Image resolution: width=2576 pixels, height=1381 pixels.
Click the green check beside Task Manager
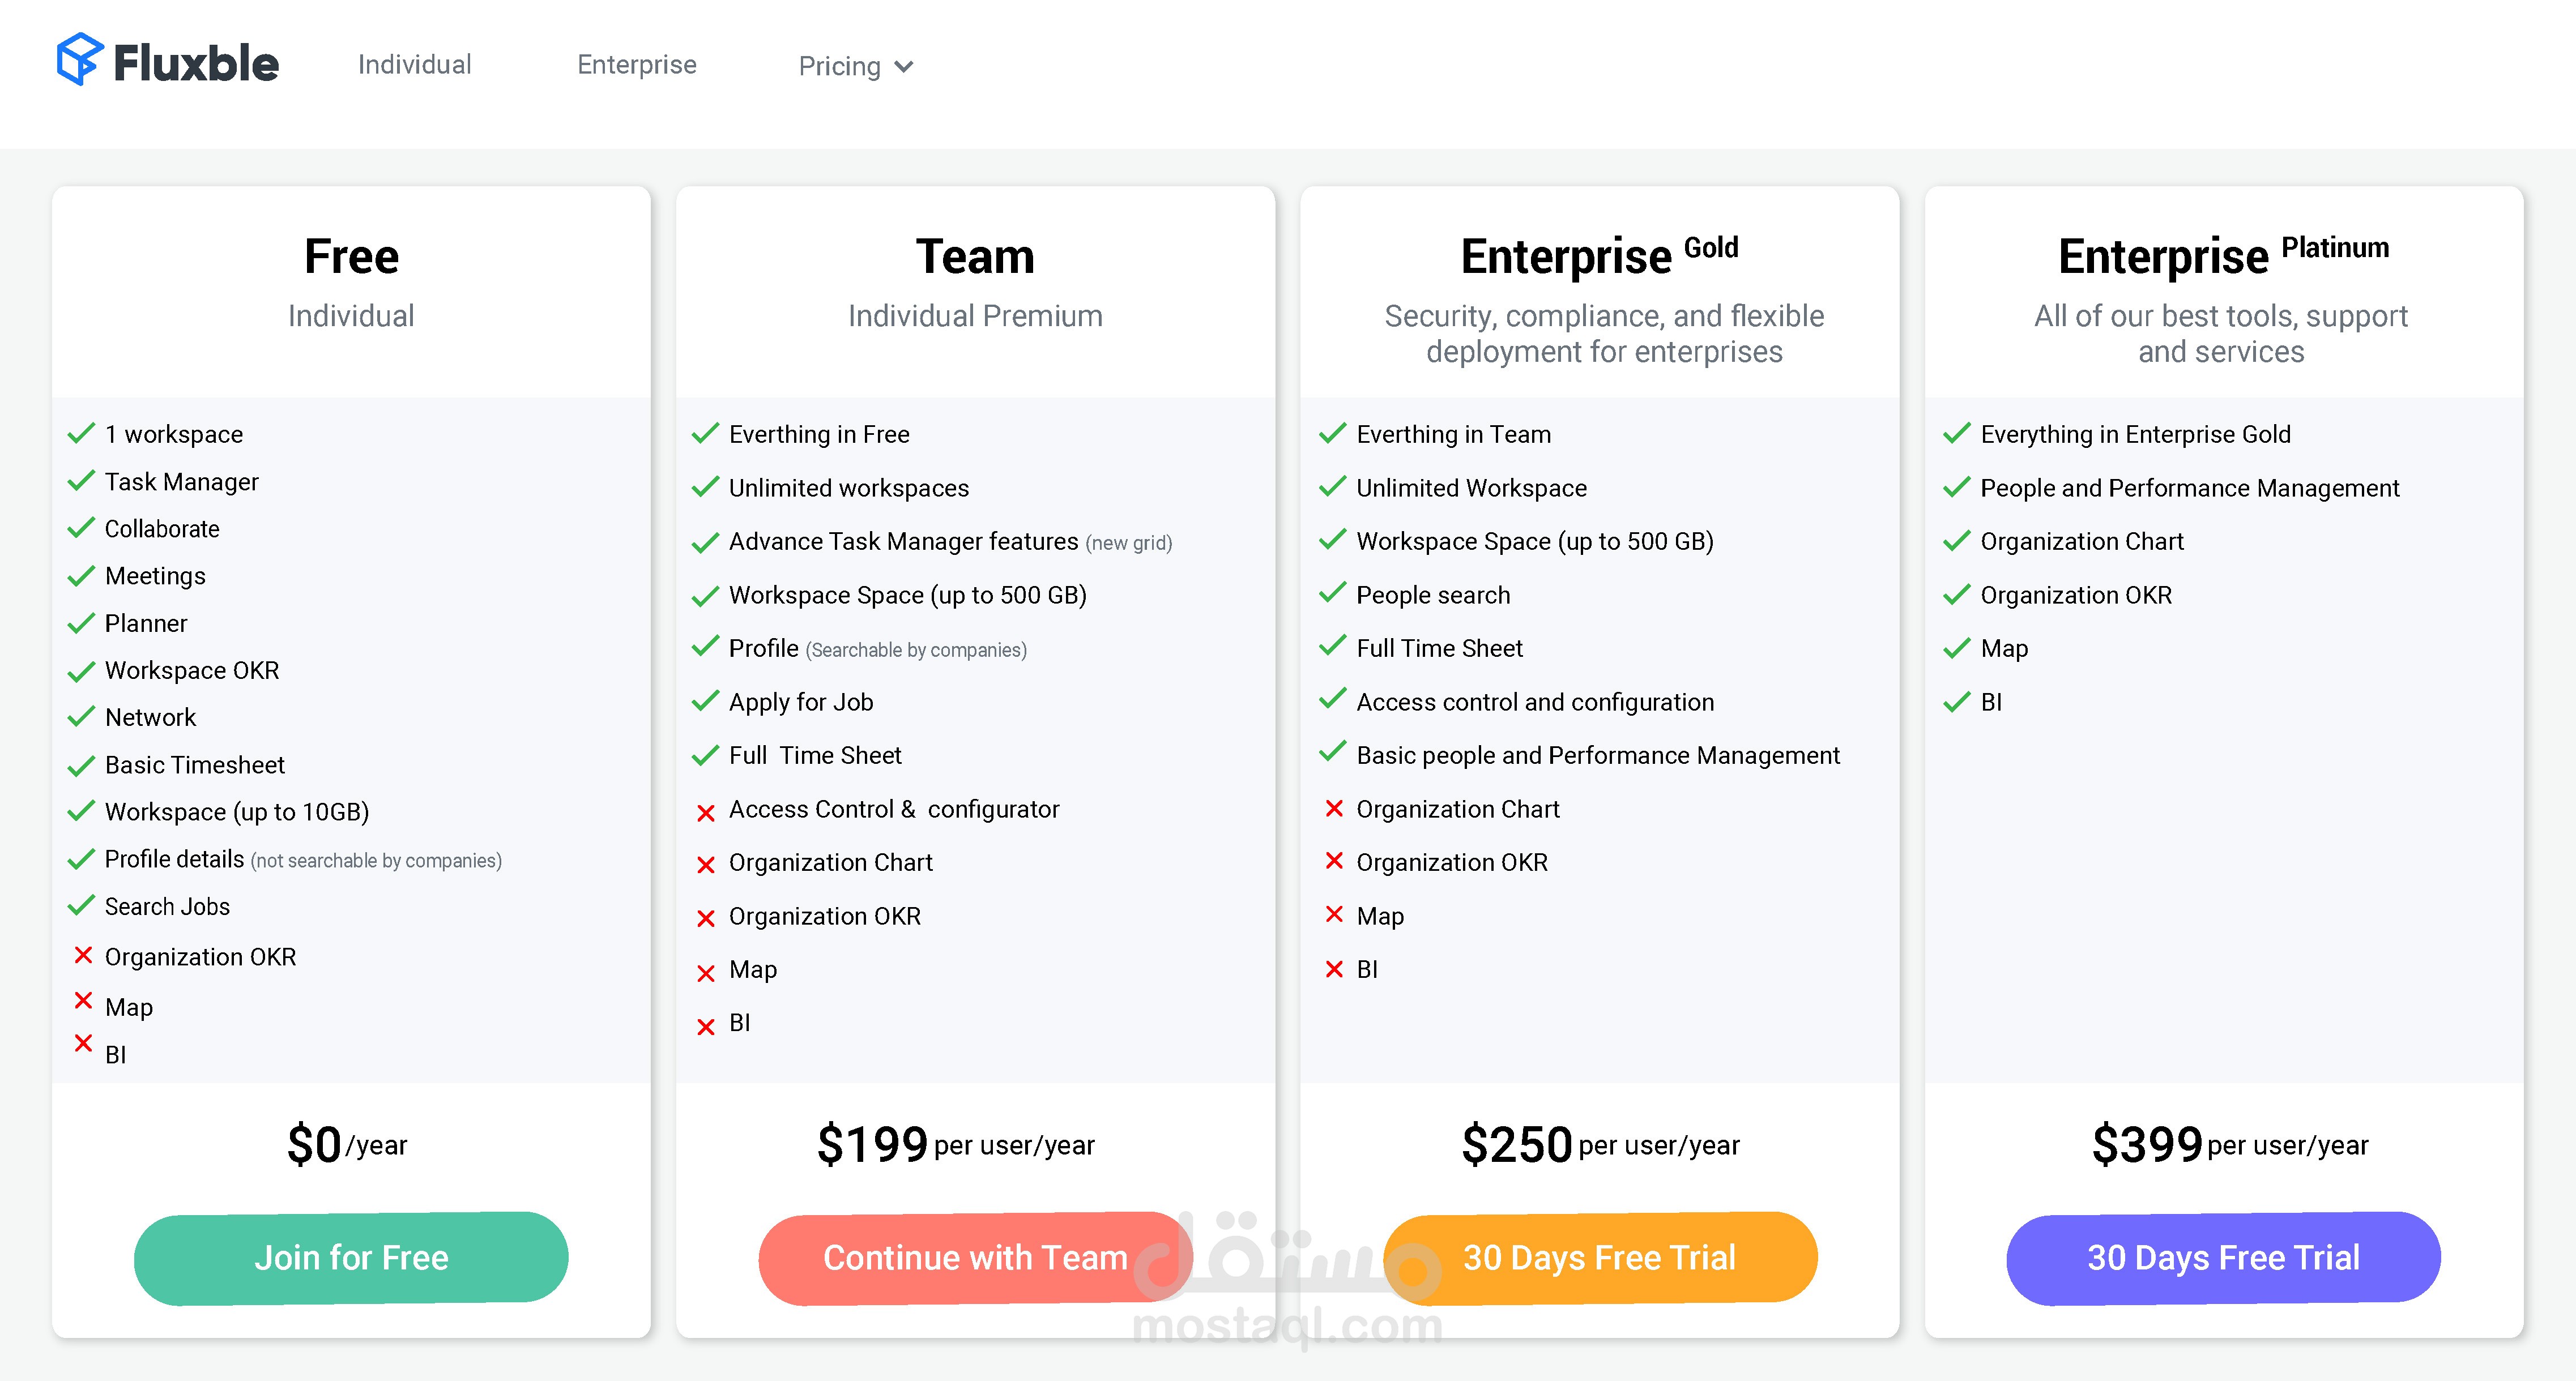[81, 481]
